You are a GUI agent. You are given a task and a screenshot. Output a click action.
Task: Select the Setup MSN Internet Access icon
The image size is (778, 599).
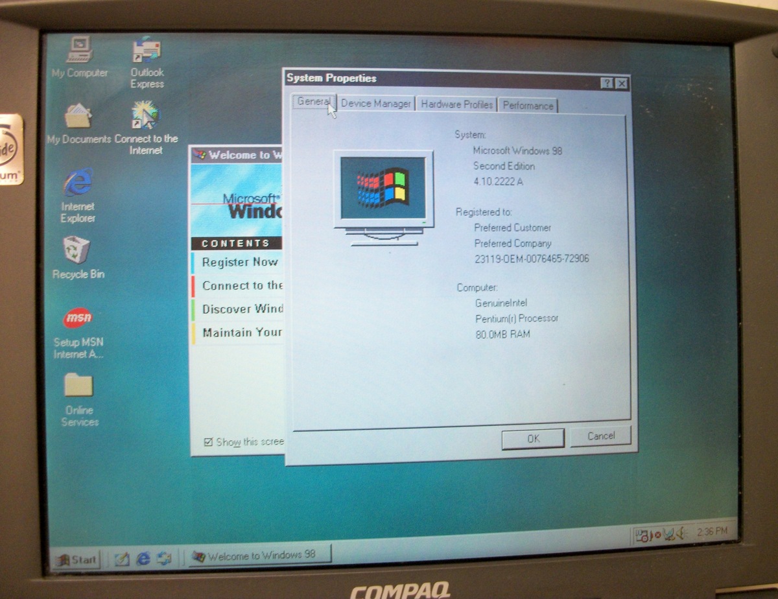click(78, 318)
